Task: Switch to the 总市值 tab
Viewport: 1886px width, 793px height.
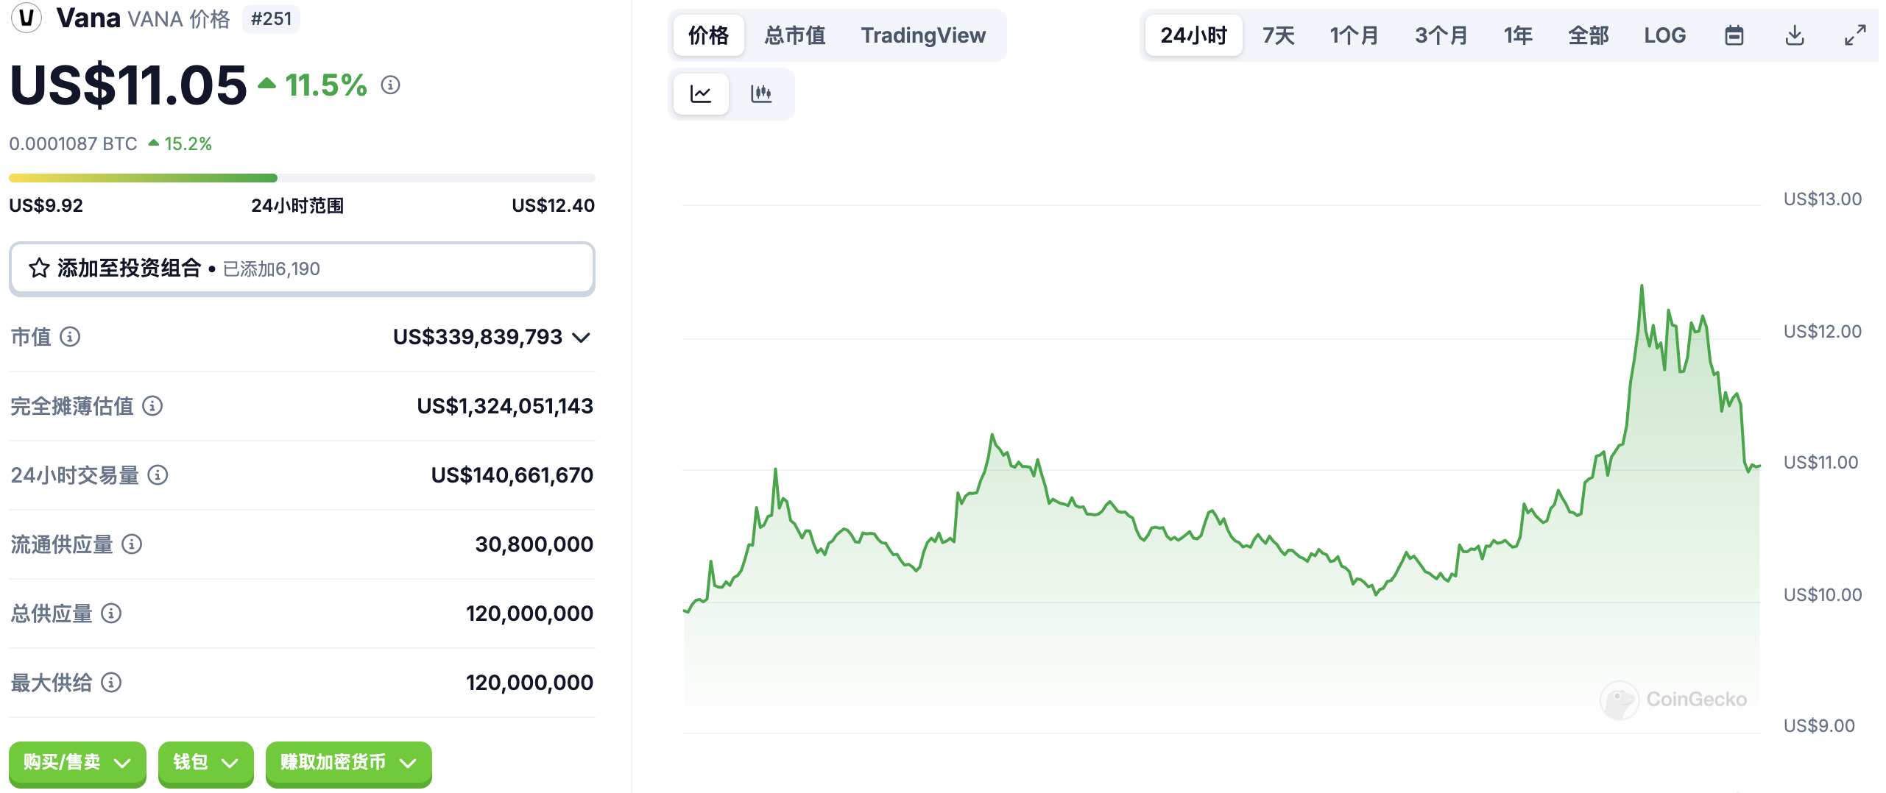Action: (x=794, y=35)
